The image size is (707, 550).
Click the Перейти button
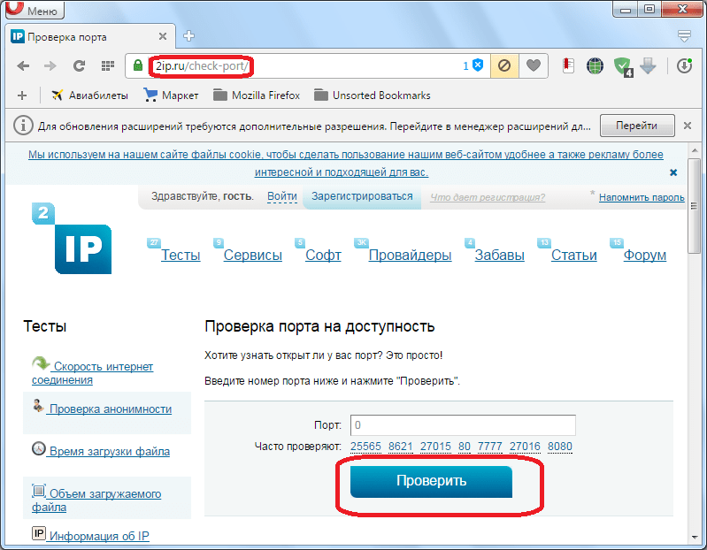point(637,126)
